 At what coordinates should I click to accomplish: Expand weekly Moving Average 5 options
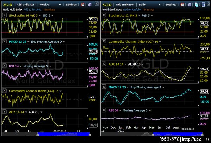[x=50, y=66]
